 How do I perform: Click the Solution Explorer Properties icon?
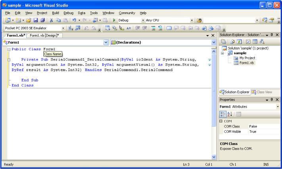(224, 42)
